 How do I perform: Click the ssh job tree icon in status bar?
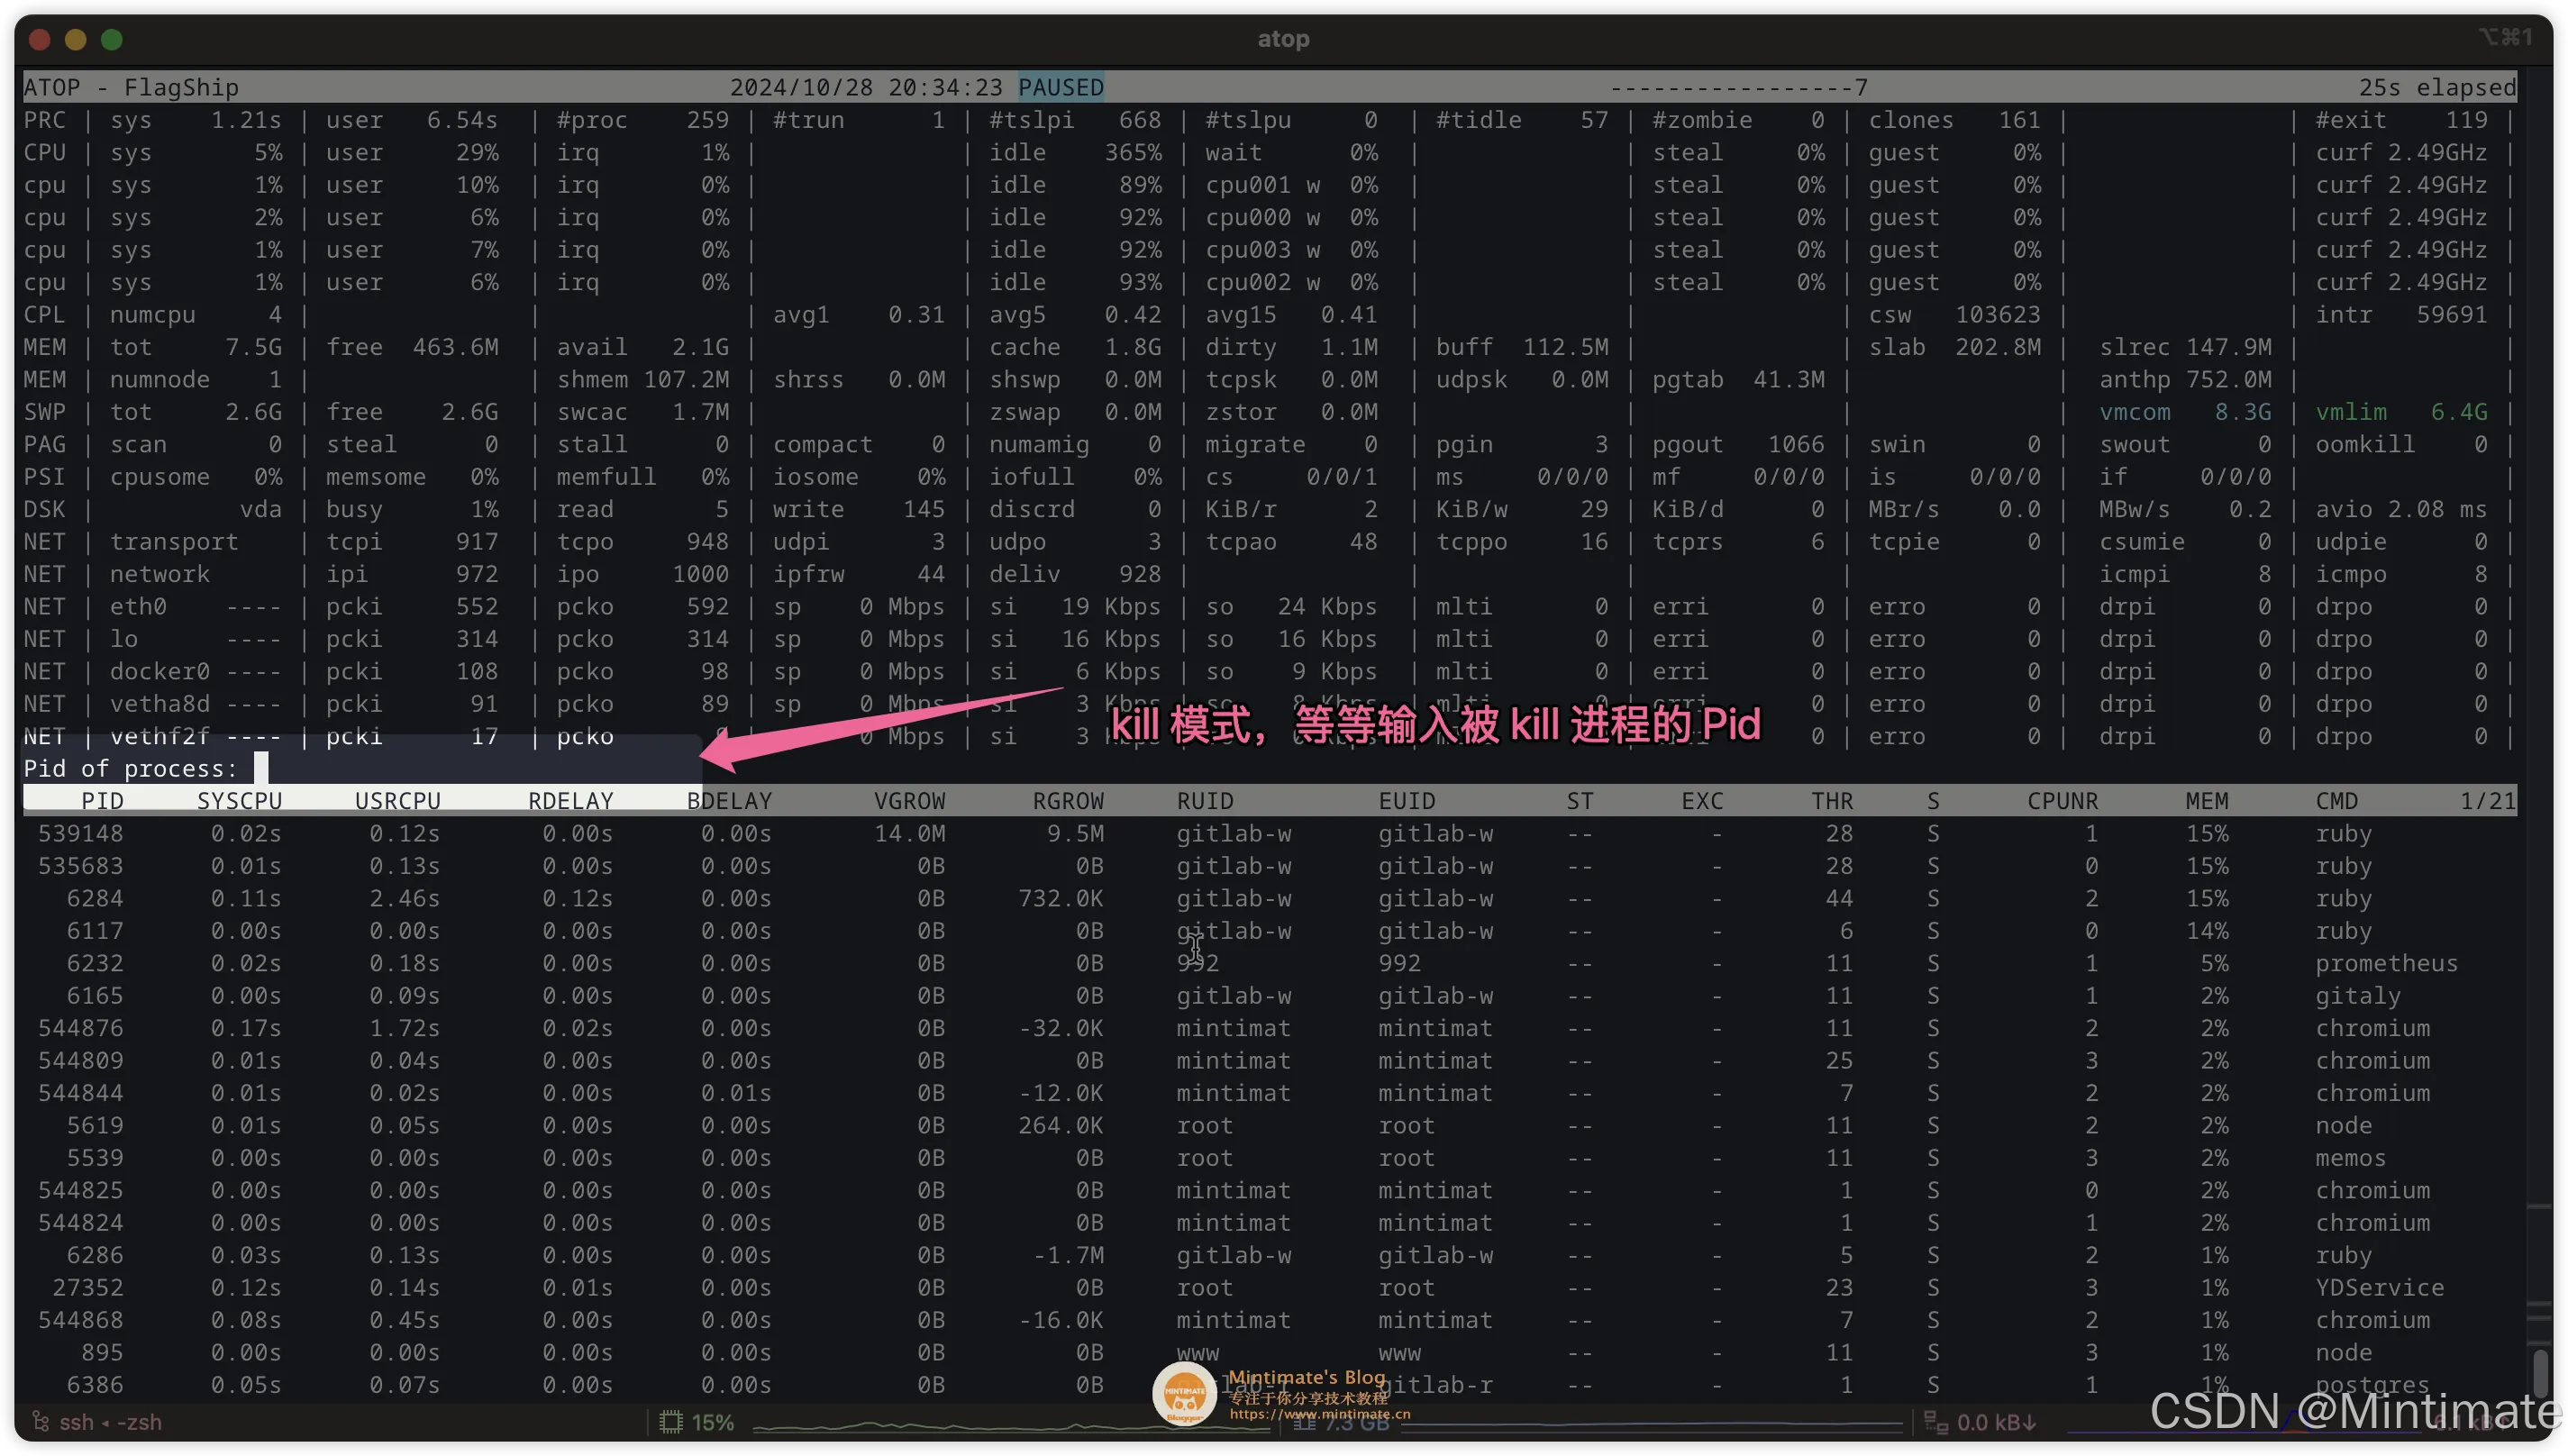[x=40, y=1421]
